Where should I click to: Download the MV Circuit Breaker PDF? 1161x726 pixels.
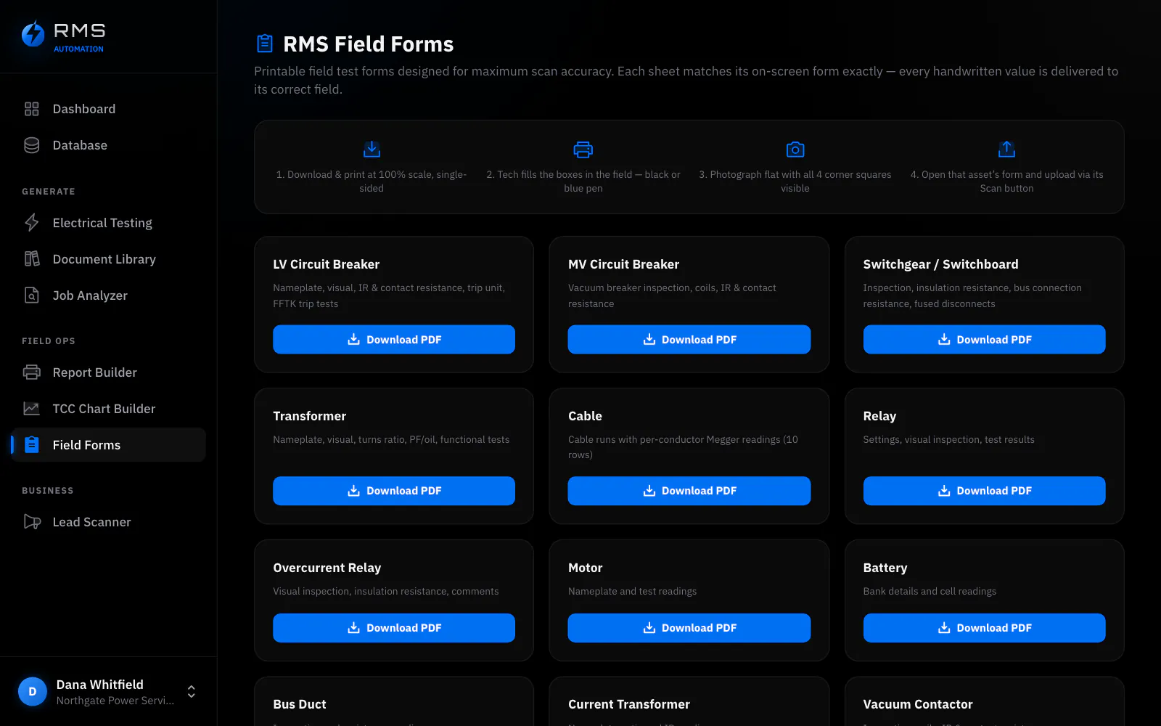click(x=689, y=340)
